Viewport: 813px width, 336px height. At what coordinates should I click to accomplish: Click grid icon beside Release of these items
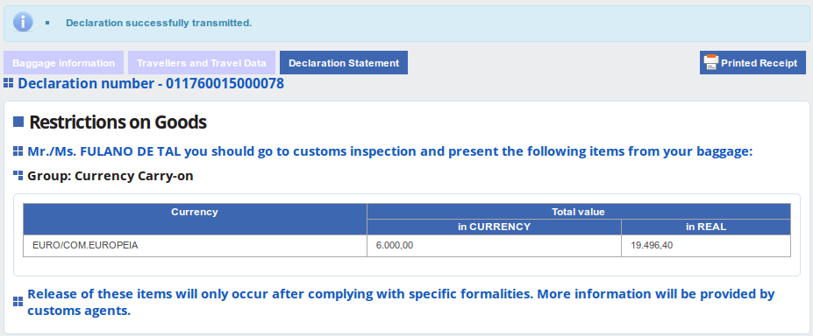tap(18, 302)
